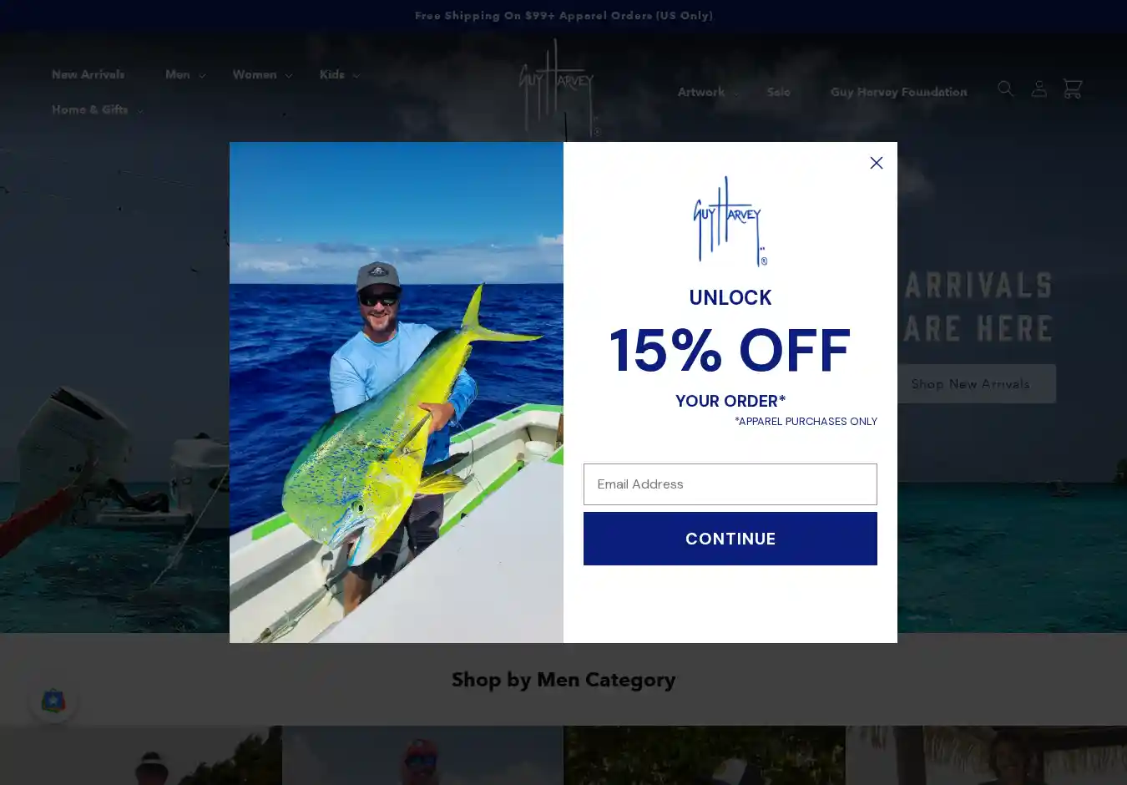The height and width of the screenshot is (785, 1127).
Task: Expand the Men dropdown menu
Action: (184, 74)
